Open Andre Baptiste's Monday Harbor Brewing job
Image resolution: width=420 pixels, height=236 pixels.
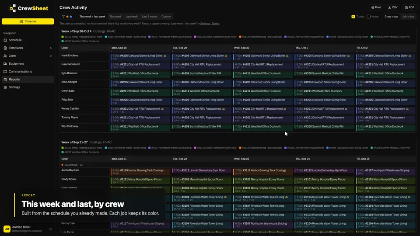coord(140,171)
